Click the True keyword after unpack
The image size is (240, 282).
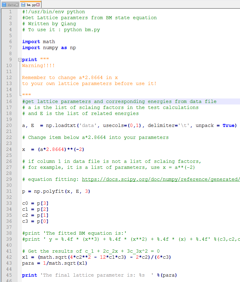tap(230, 125)
